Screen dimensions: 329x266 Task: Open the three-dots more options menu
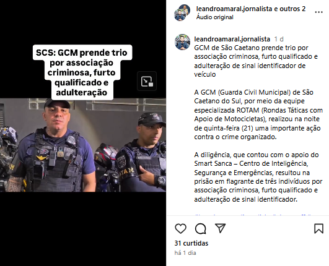coord(318,12)
